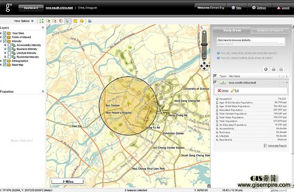Image resolution: width=294 pixels, height=192 pixels.
Task: Click the print icon in map toolbar
Action: [x=90, y=21]
